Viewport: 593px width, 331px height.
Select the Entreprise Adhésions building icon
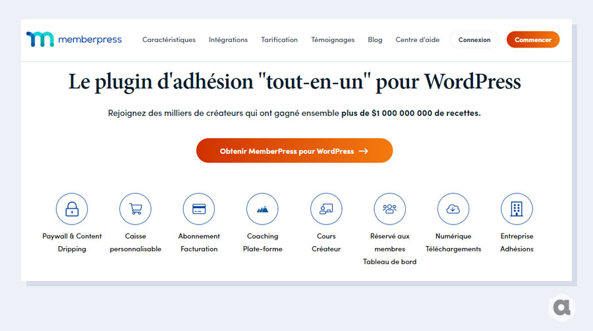[517, 209]
